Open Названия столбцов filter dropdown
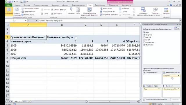The image size is (186, 105). (76, 38)
